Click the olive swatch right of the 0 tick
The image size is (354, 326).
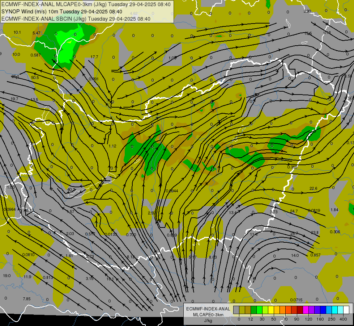[242, 310]
